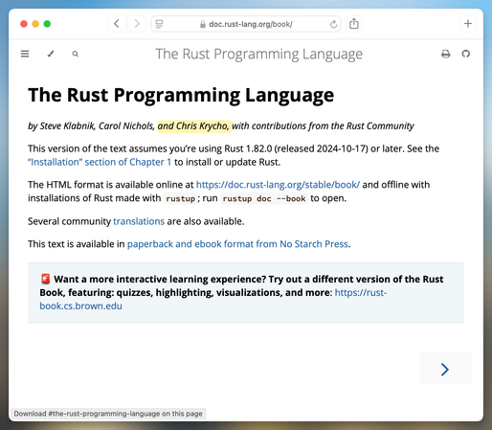Click the status bar text at window bottom
The image size is (492, 430).
(x=108, y=414)
